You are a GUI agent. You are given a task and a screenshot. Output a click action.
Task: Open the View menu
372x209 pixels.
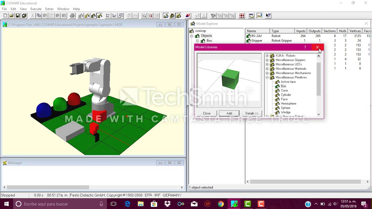click(23, 9)
